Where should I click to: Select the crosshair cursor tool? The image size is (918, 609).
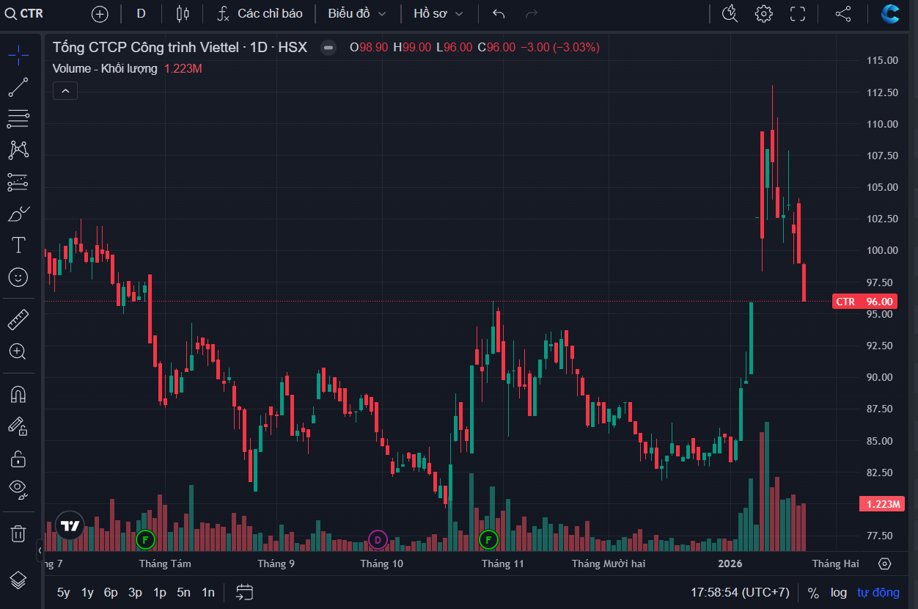pos(18,54)
